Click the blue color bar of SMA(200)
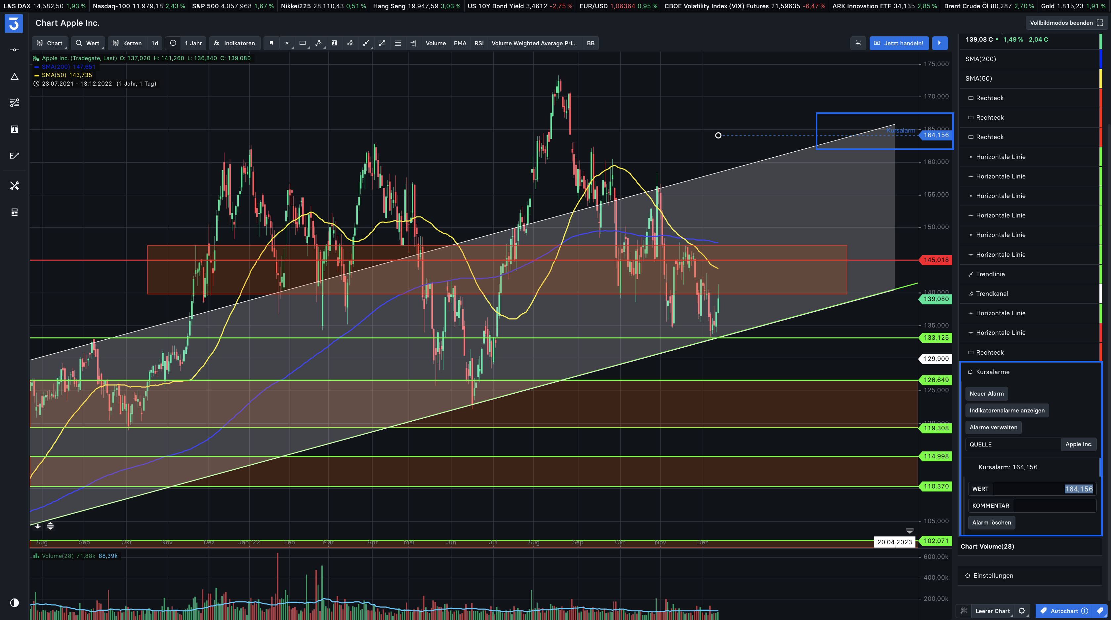This screenshot has height=620, width=1111. (1101, 59)
